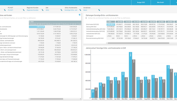Viewport: 177px width, 101px height.
Task: Select the Apr 2022 column header
Action: coord(144,22)
